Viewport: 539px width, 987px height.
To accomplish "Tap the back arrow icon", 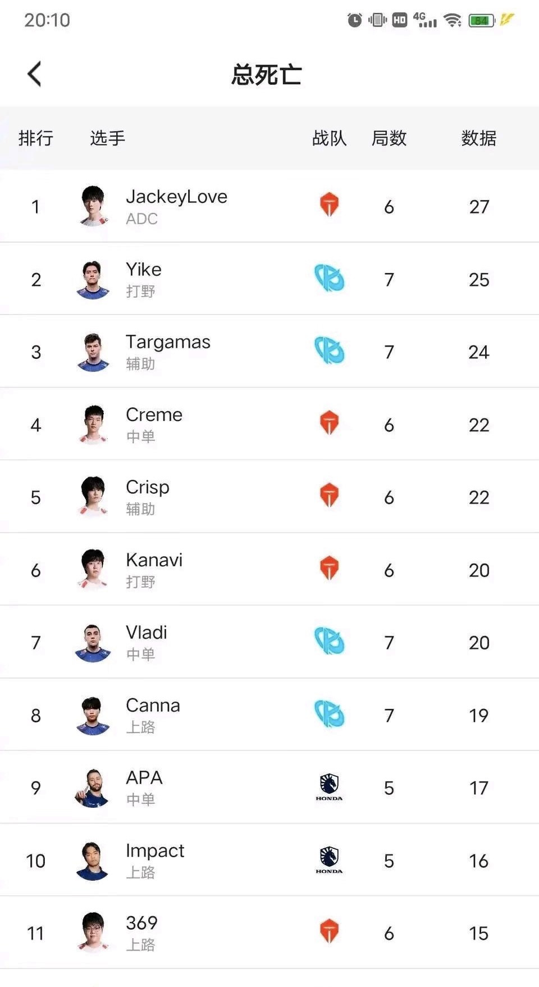I will [34, 74].
